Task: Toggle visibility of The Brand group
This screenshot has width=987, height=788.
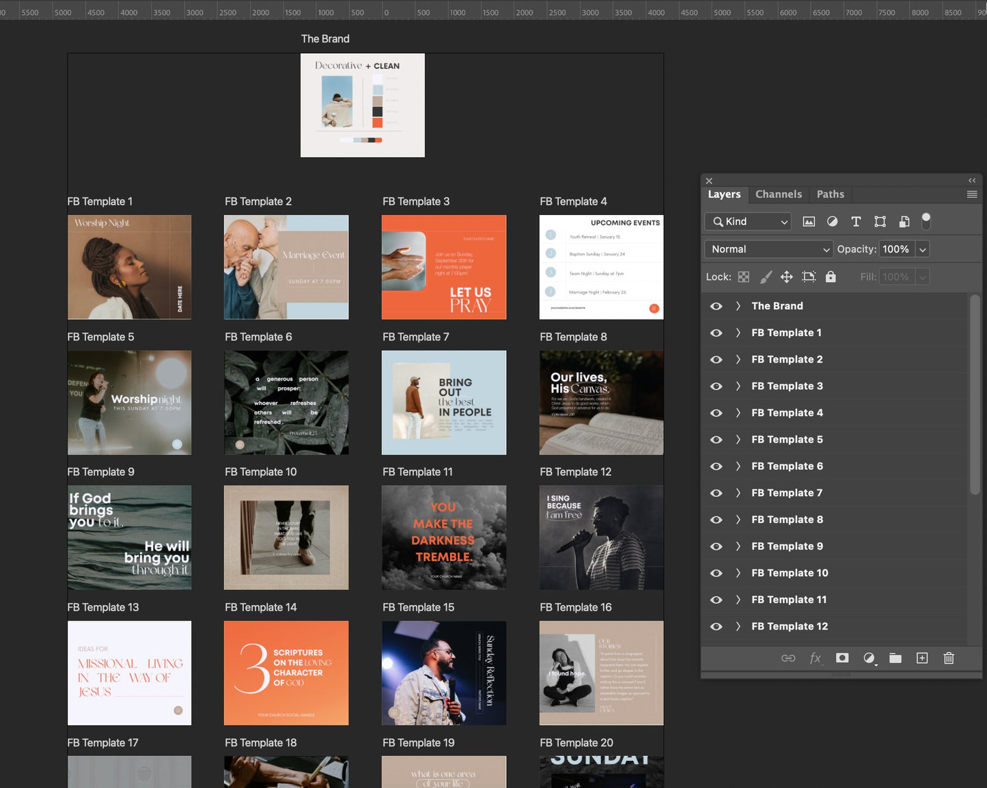Action: tap(716, 307)
